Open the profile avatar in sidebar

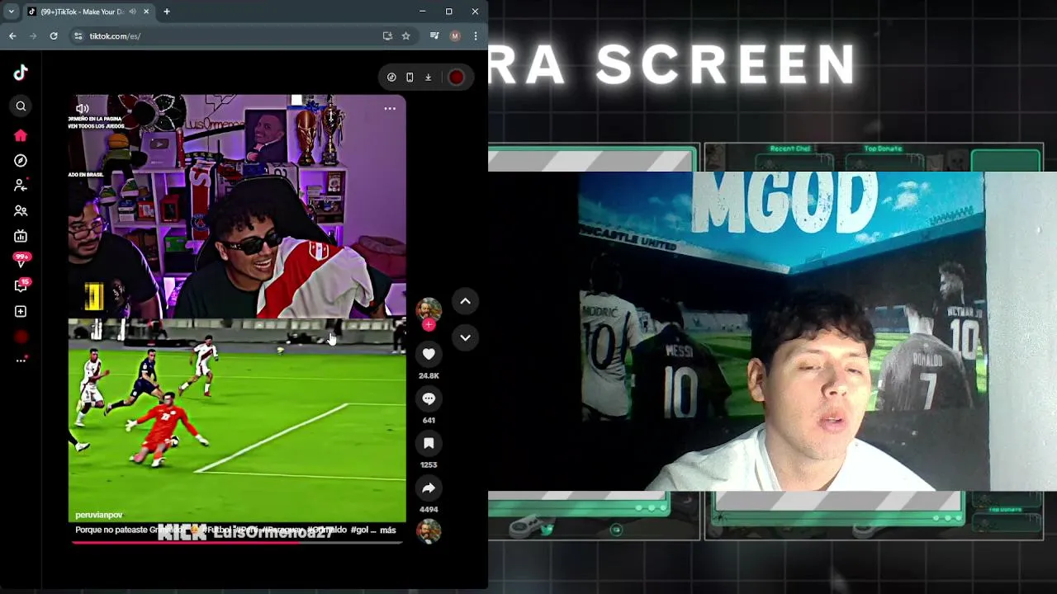click(x=21, y=337)
